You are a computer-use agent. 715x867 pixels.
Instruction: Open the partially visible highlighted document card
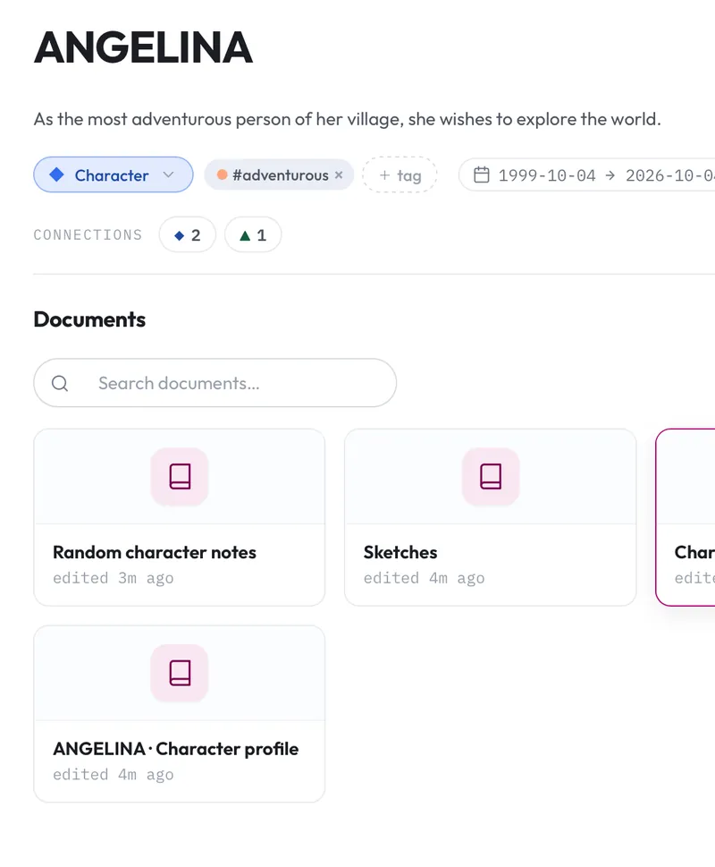pos(686,517)
